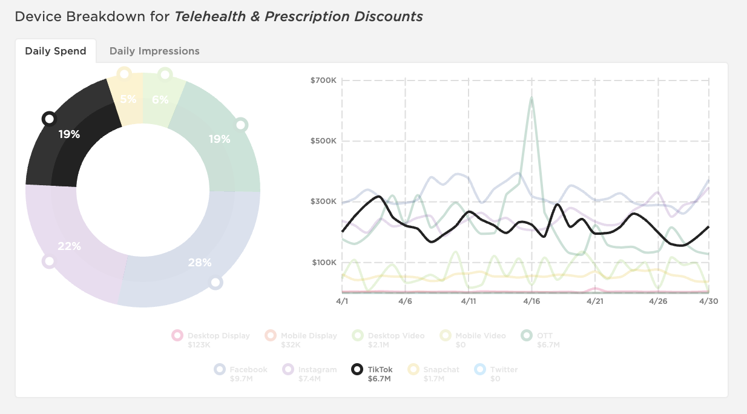Select the 28% donut segment
747x414 pixels.
pos(200,263)
